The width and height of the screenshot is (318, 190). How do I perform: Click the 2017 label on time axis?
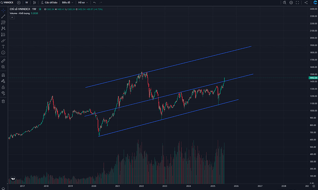pos(22,186)
